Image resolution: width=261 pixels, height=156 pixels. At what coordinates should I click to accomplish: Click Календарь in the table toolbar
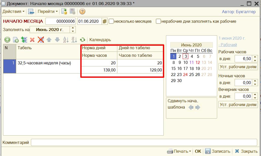100,40
